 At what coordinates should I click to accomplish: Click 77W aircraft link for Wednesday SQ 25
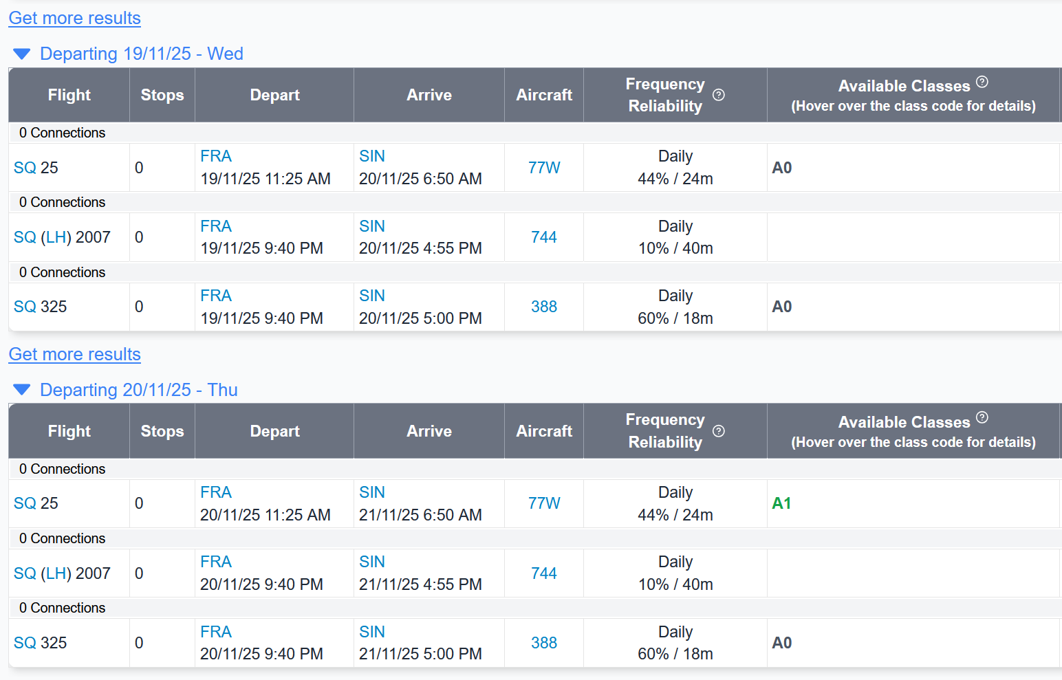(543, 168)
